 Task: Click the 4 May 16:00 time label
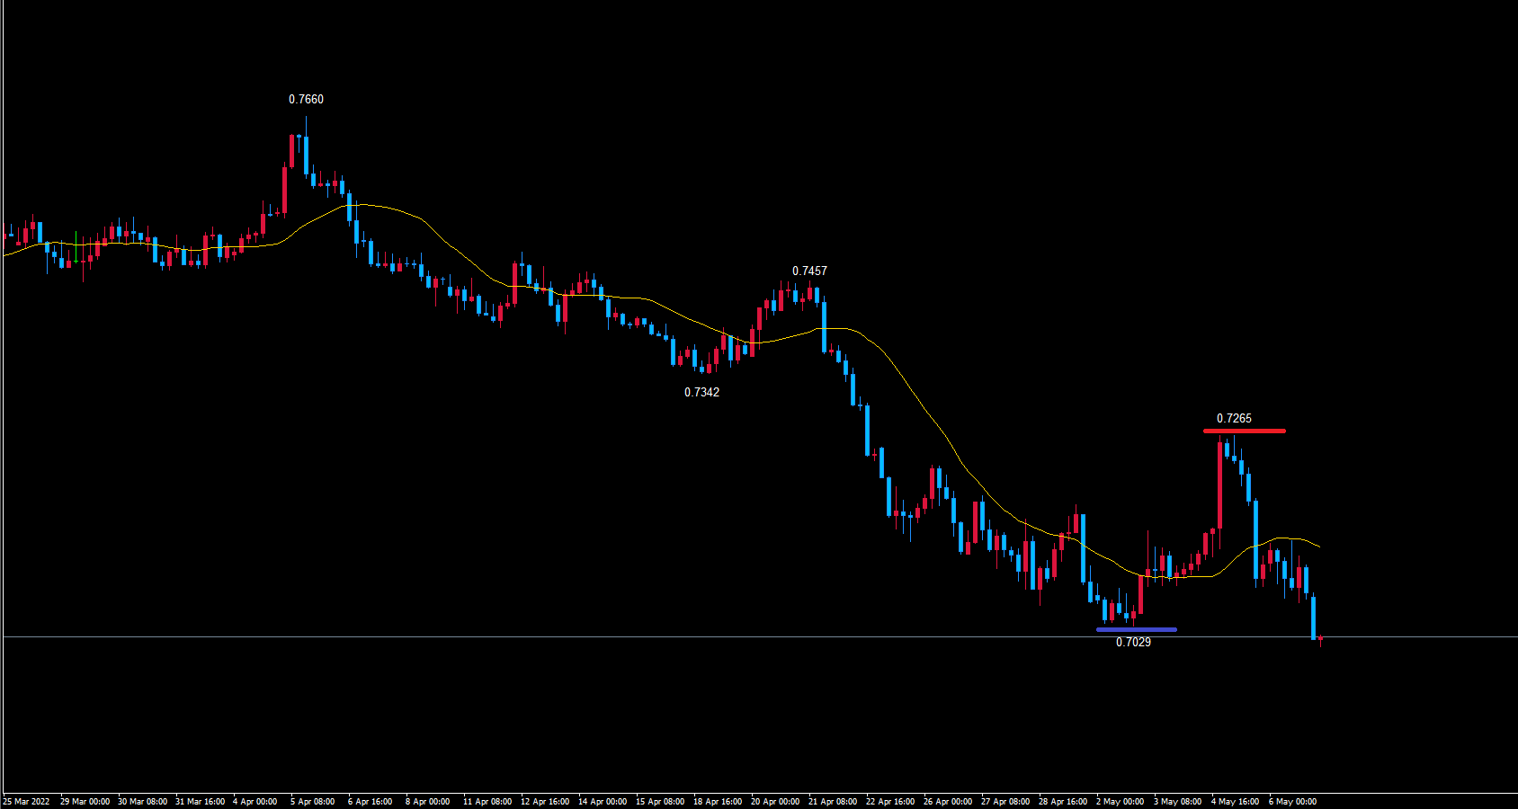[x=1236, y=802]
